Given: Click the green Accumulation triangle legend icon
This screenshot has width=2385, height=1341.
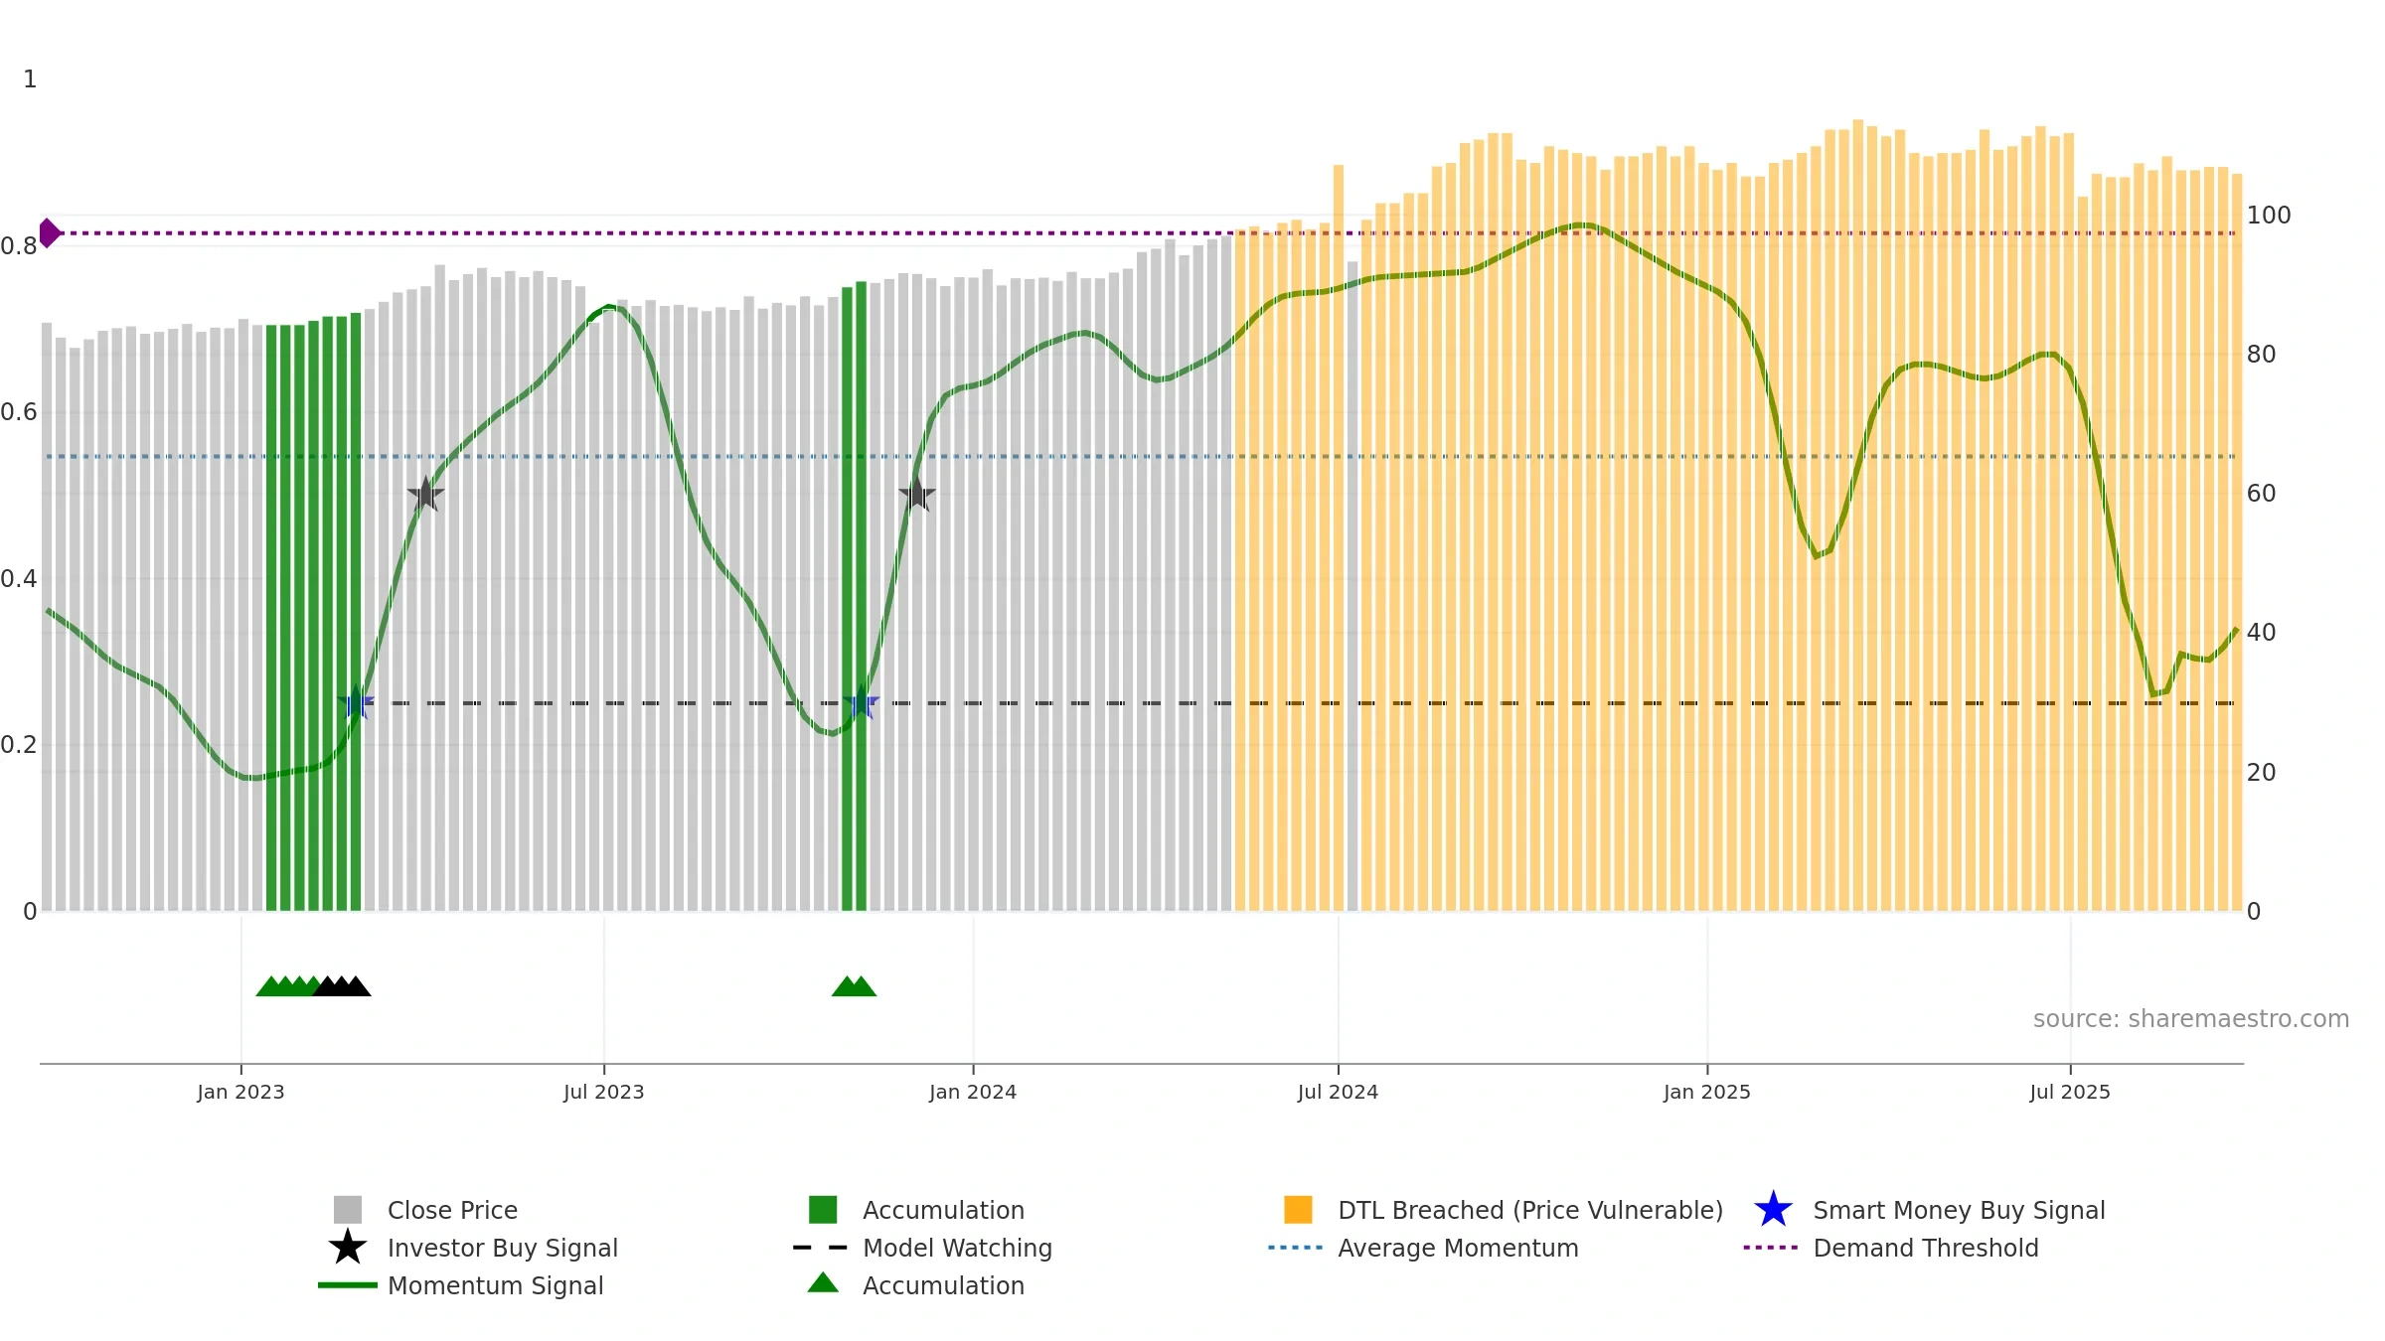Looking at the screenshot, I should [823, 1283].
